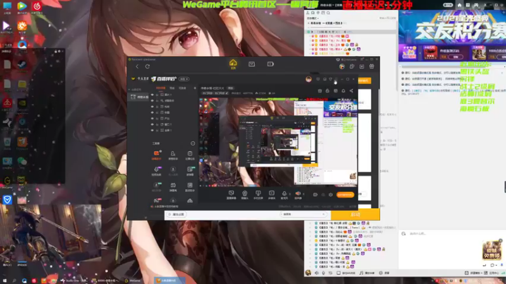Click the circle icon beside 工具箱 header

pos(193,143)
